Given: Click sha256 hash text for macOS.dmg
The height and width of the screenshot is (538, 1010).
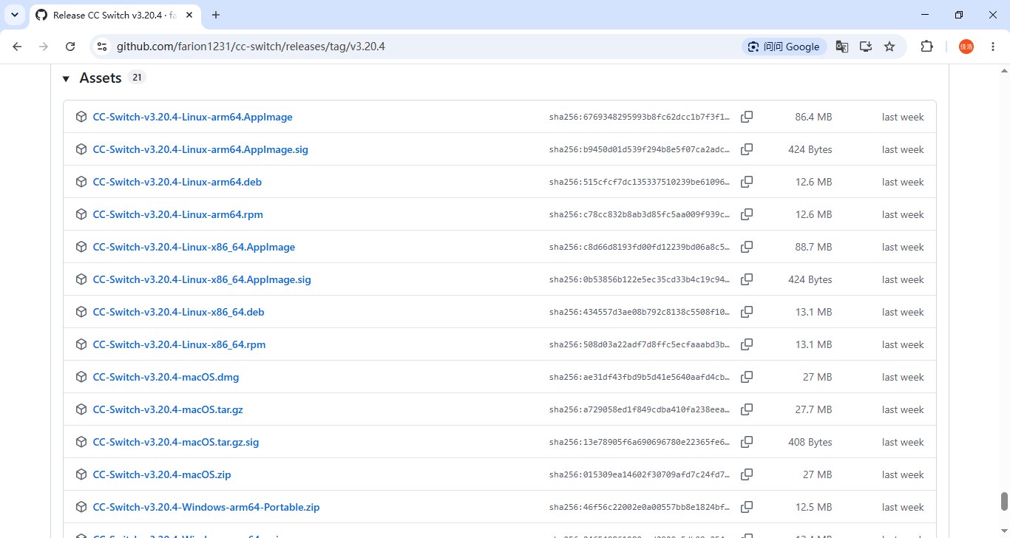Looking at the screenshot, I should (x=640, y=377).
